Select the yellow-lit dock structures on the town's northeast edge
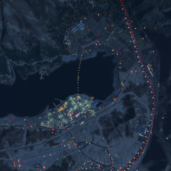 pyautogui.click(x=92, y=99)
